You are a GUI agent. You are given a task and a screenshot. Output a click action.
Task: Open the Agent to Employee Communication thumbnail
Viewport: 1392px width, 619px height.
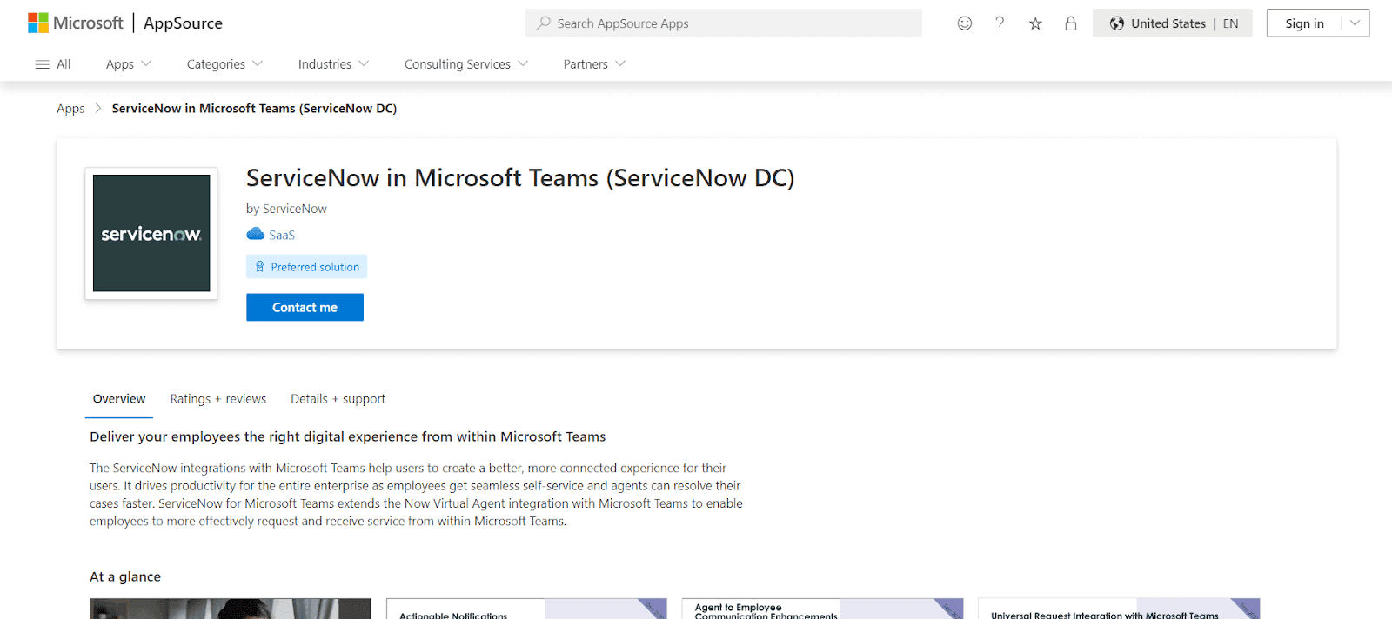[822, 609]
